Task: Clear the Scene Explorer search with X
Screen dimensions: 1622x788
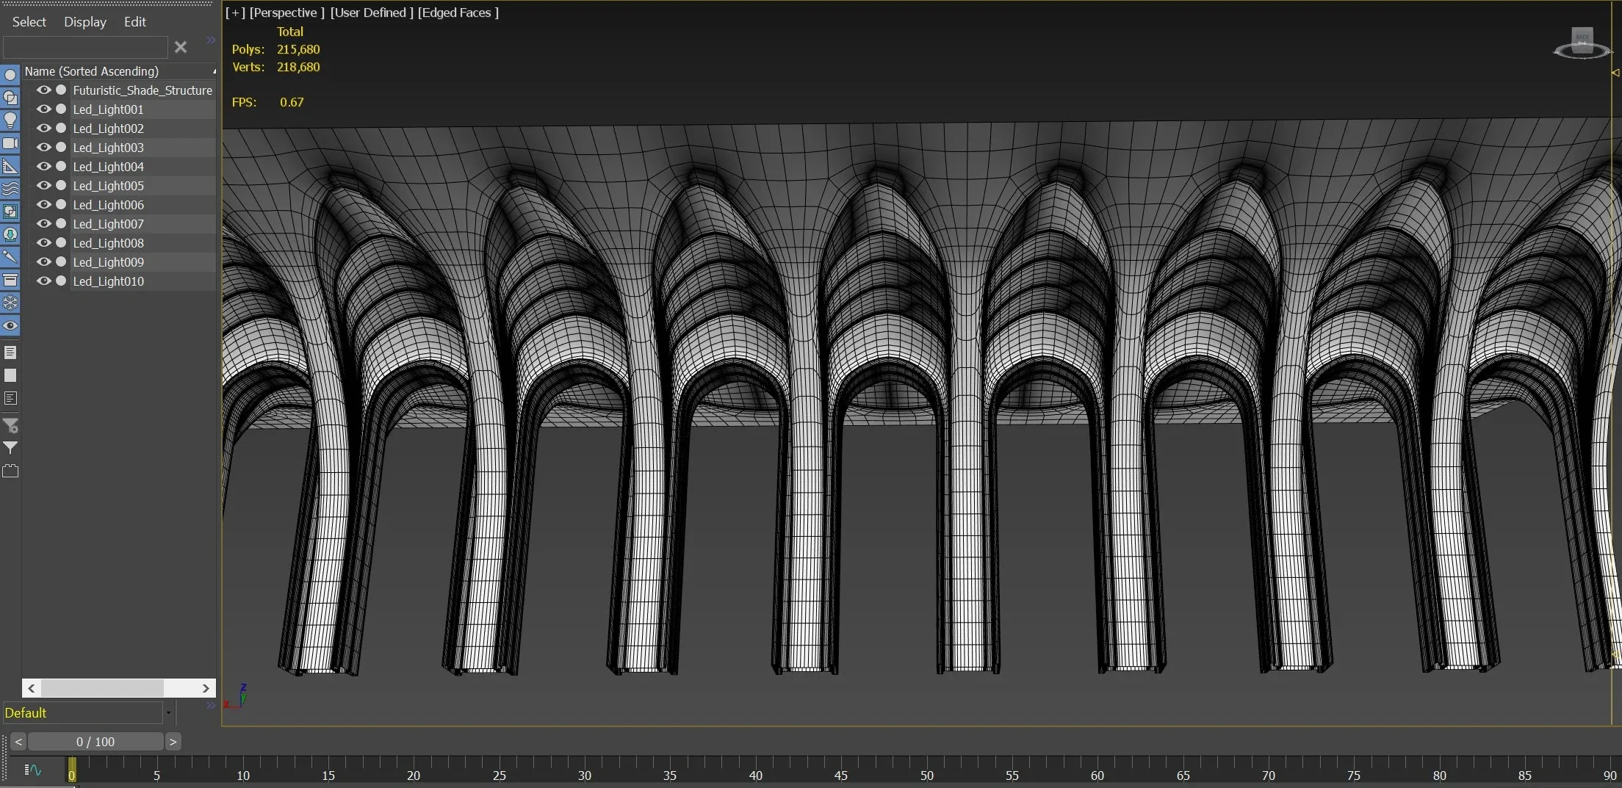Action: pos(181,48)
